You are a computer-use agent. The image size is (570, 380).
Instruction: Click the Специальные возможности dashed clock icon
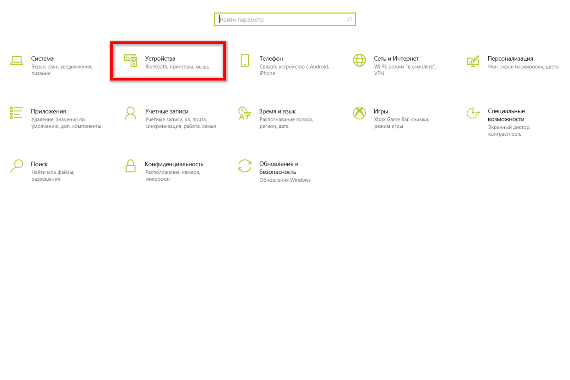(473, 113)
